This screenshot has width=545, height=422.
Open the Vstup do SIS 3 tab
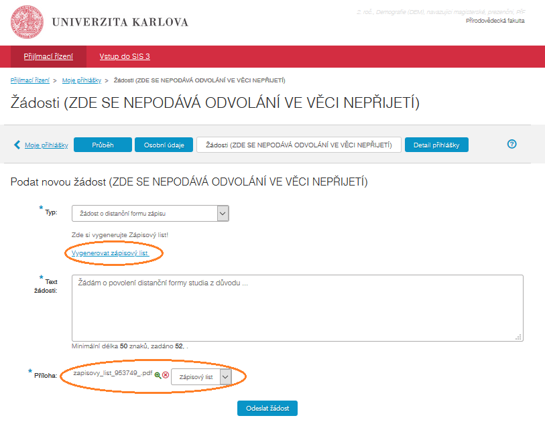click(125, 56)
